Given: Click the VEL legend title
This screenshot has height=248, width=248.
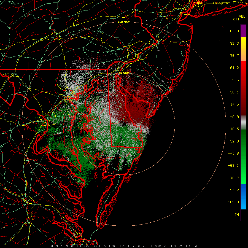Looking at the screenshot, I should [x=242, y=17].
